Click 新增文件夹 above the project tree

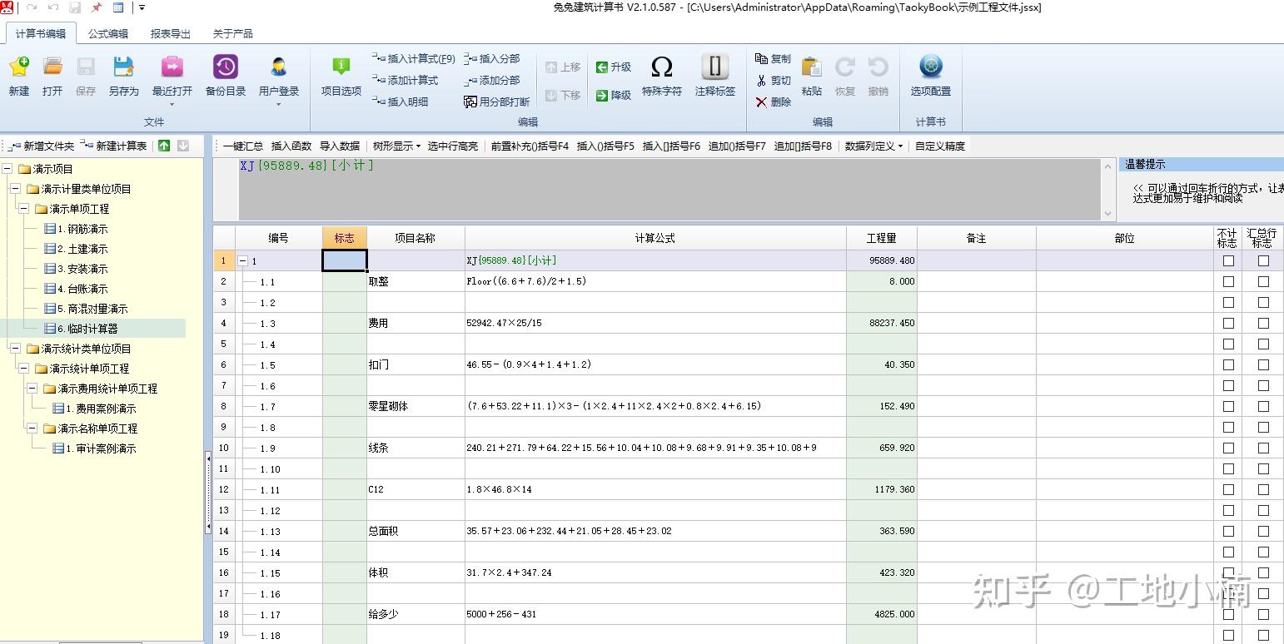point(42,146)
